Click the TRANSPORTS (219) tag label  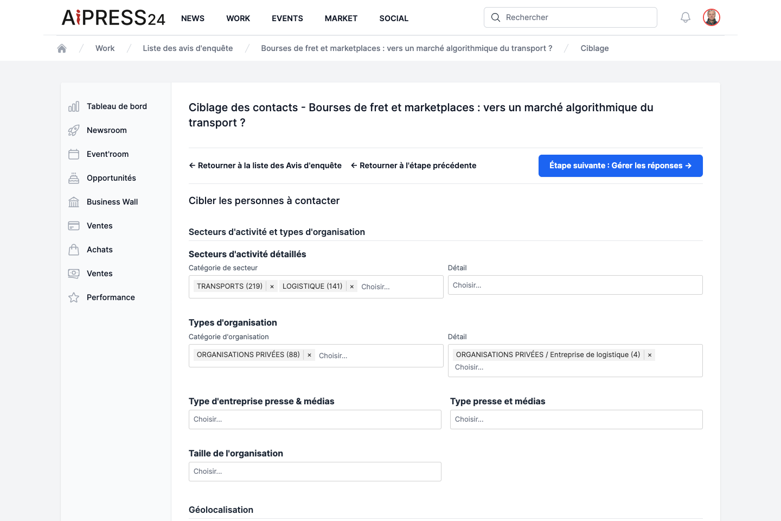[229, 286]
